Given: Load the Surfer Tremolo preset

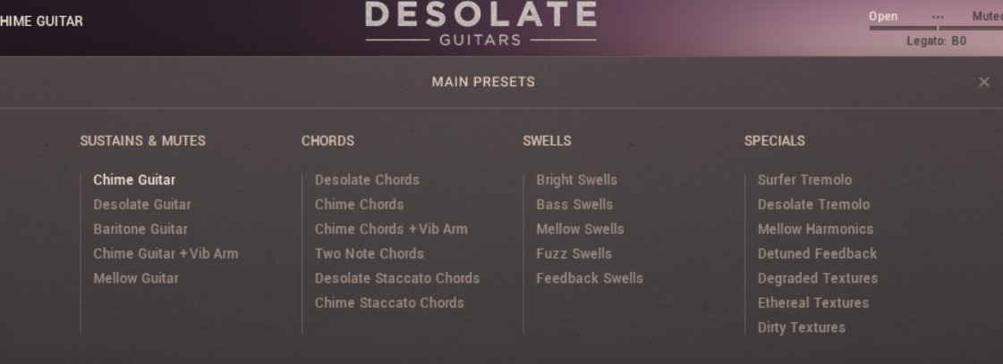Looking at the screenshot, I should click(x=804, y=180).
